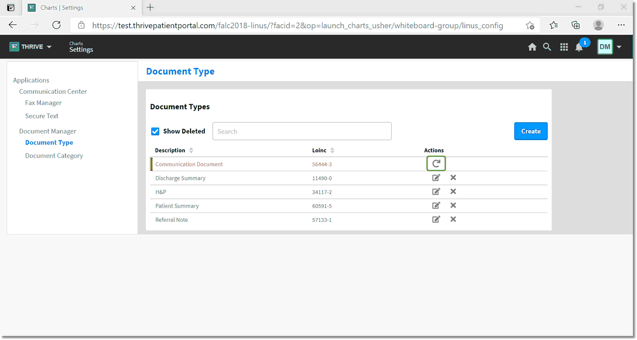Select Loinc code 57133-1

[322, 220]
